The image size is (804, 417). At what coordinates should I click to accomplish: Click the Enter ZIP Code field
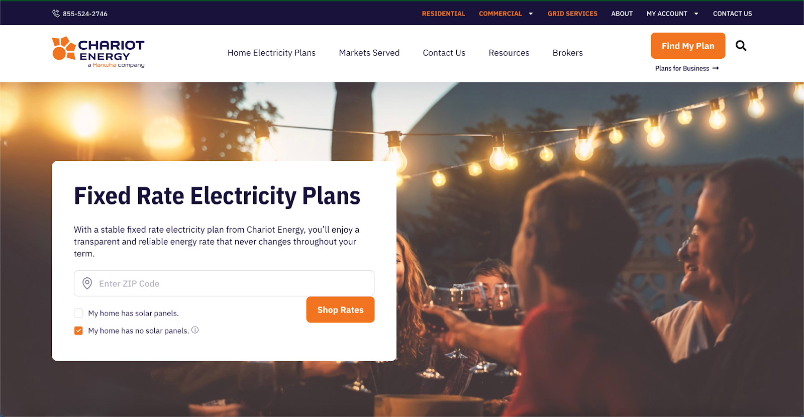click(224, 283)
